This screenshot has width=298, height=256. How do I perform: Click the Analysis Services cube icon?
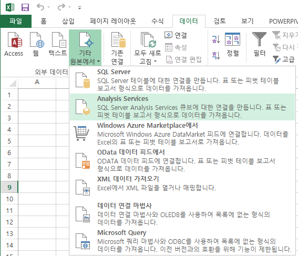(83, 107)
